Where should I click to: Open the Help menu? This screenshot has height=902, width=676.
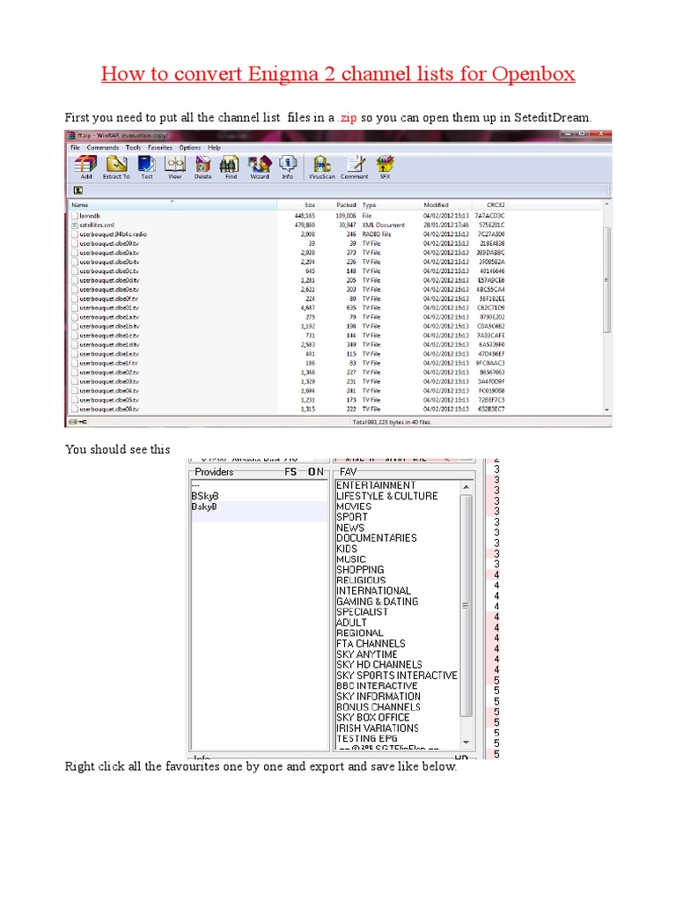(215, 148)
